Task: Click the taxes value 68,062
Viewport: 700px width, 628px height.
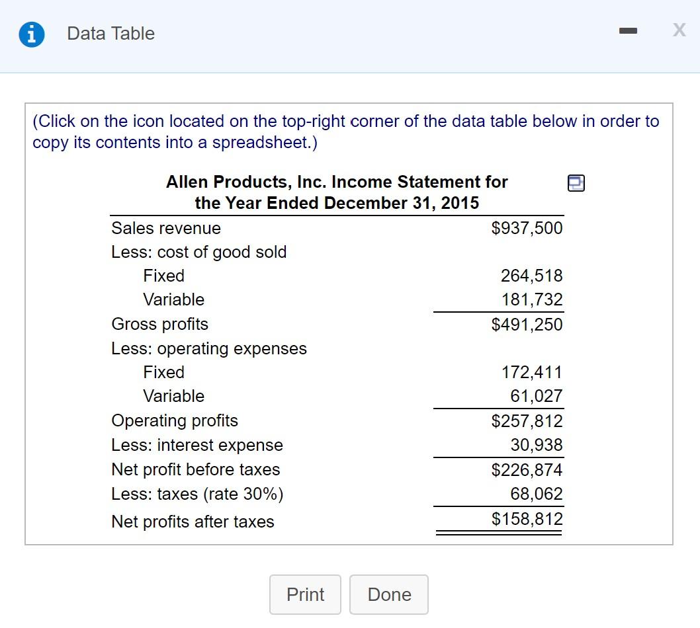Action: point(537,494)
